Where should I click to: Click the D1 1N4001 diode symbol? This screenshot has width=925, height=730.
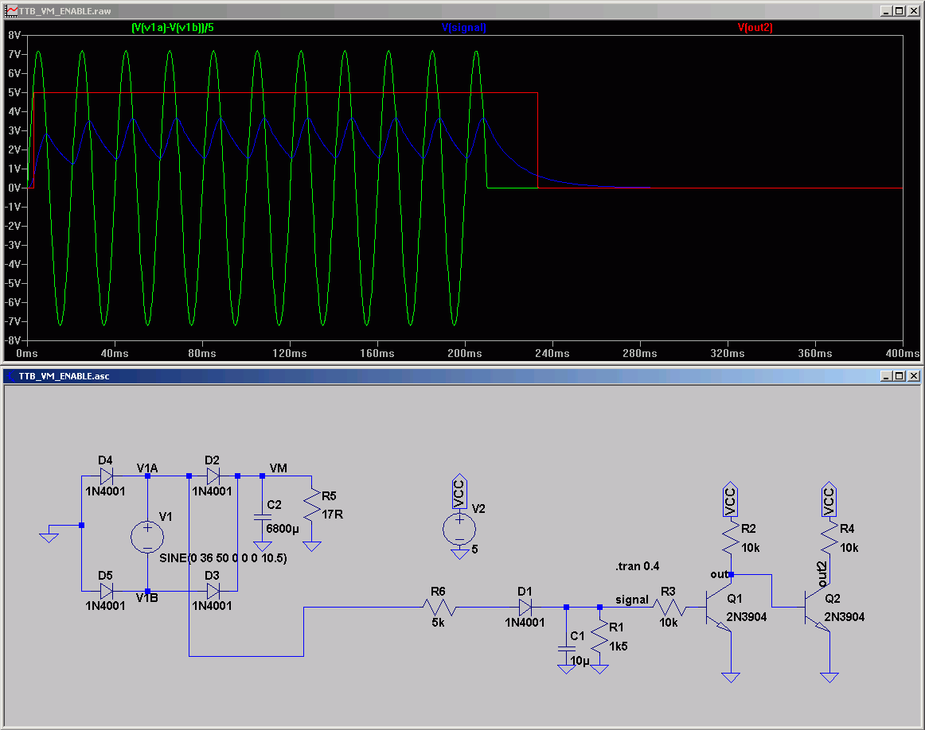[x=525, y=608]
